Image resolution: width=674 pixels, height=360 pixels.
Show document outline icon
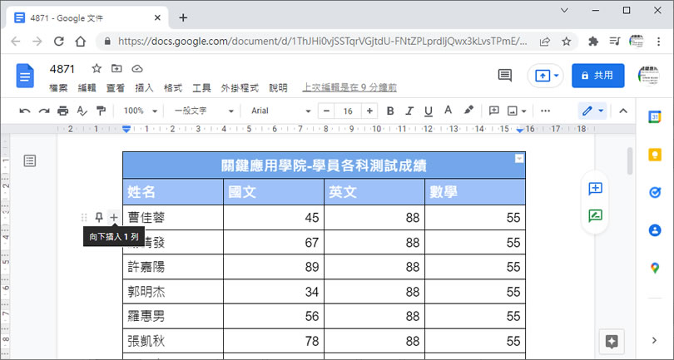pos(30,161)
